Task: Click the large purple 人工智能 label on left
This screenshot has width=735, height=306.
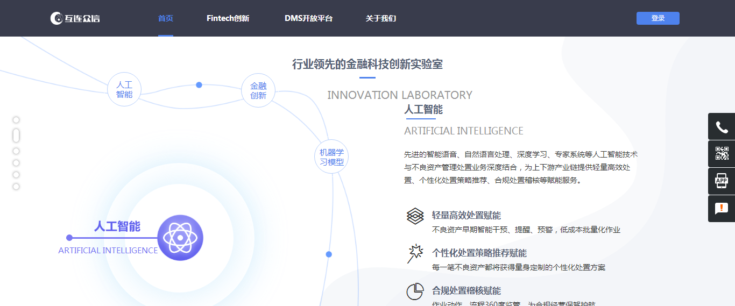Action: click(x=117, y=226)
